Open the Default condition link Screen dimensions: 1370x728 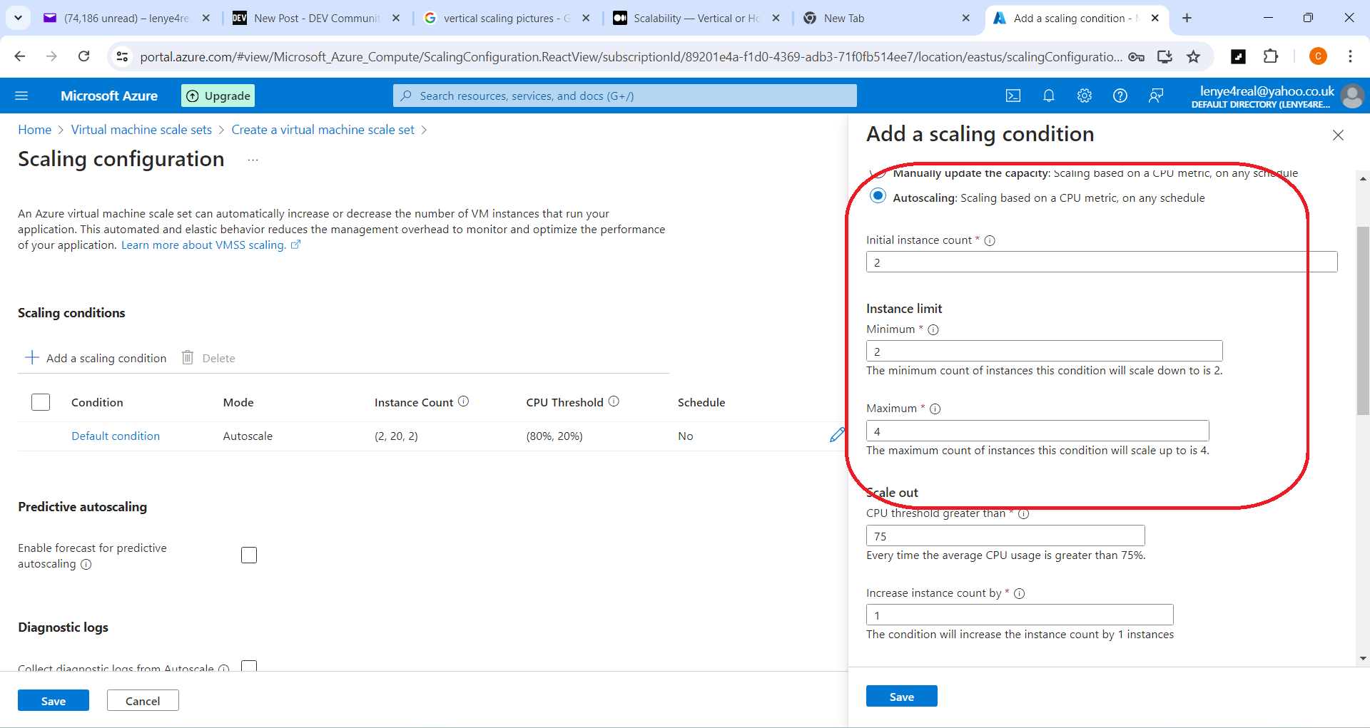116,436
